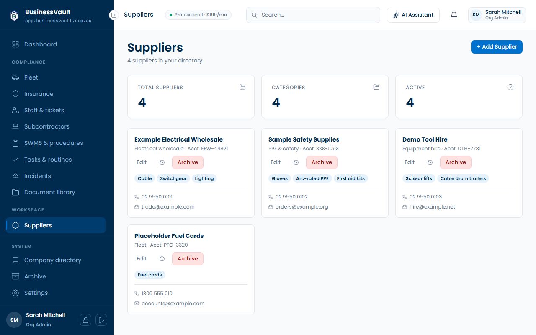Click the lock icon beside Sarah Mitchell

tap(85, 320)
